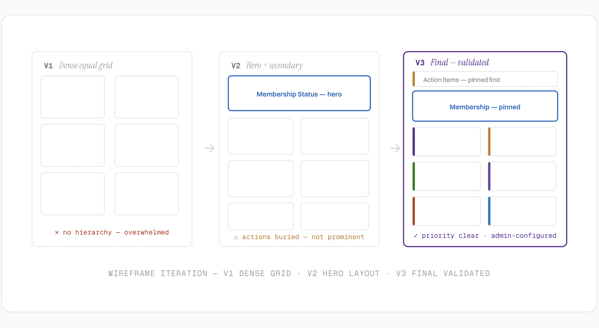Click the bottom-right card in V1 grid

(147, 194)
